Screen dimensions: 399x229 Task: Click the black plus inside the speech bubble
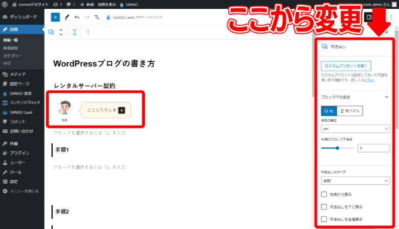[x=121, y=110]
